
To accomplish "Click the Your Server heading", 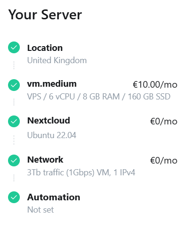I will 45,15.
